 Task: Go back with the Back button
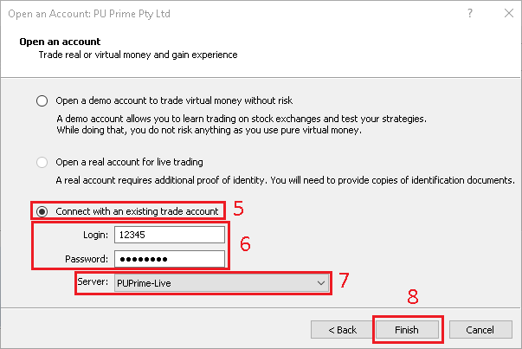340,330
